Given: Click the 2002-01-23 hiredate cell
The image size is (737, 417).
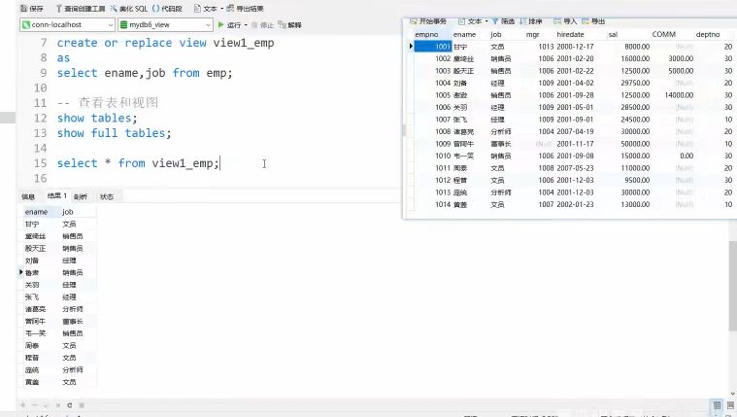Looking at the screenshot, I should 575,204.
